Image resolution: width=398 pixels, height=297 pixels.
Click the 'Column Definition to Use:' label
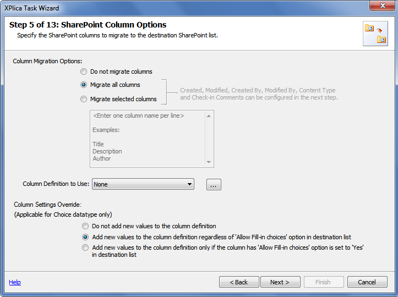tap(56, 184)
